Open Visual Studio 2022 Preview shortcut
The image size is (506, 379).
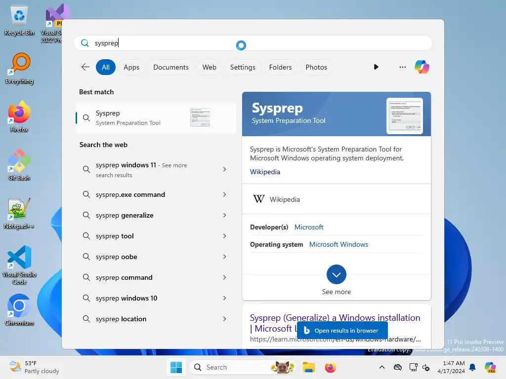(51, 23)
